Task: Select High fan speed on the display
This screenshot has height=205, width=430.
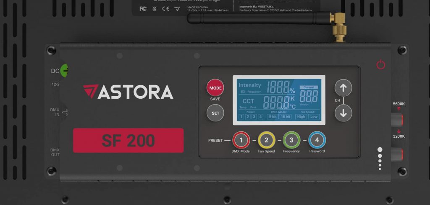Action: click(301, 117)
